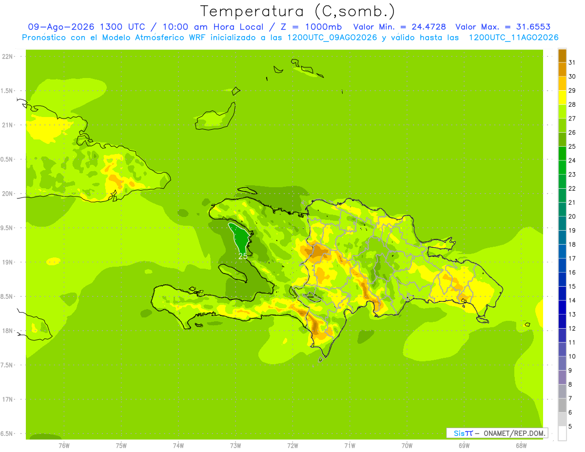Click colorbar label 25 in the legend
585x452 pixels.
click(x=572, y=146)
